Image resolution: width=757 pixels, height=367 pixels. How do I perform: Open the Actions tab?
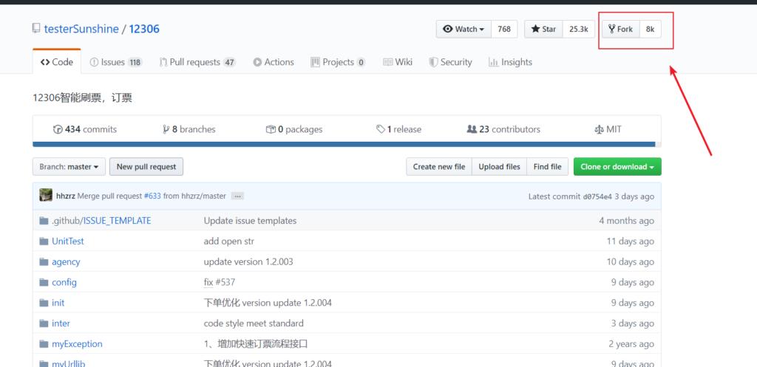274,62
